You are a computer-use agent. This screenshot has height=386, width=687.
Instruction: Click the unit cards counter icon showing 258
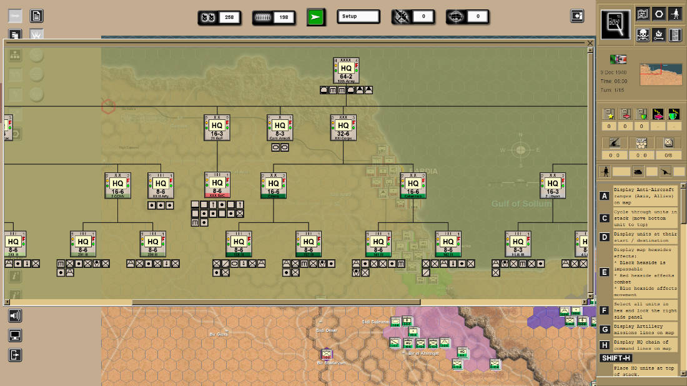(208, 17)
